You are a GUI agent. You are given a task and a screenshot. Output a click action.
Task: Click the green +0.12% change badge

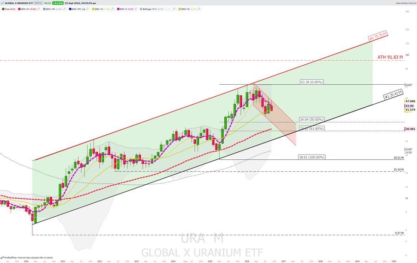(58, 3)
